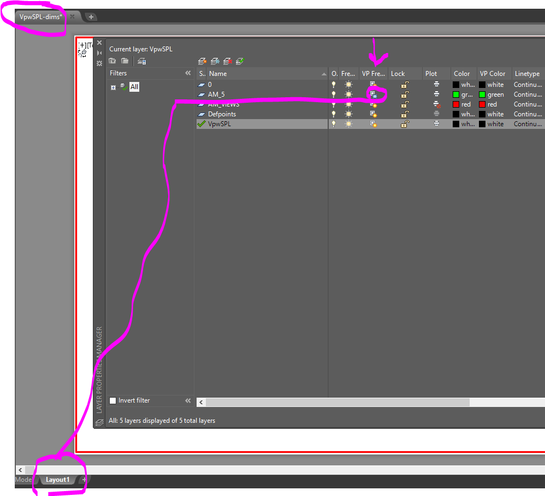Open the Layer States Manager
This screenshot has height=496, width=545.
141,61
